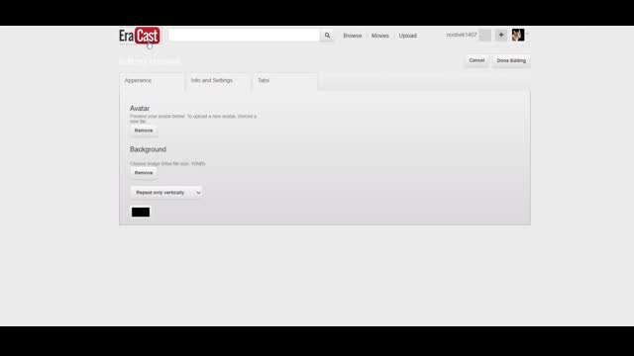Remove the background image
Viewport: 634px width, 356px height.
[144, 173]
